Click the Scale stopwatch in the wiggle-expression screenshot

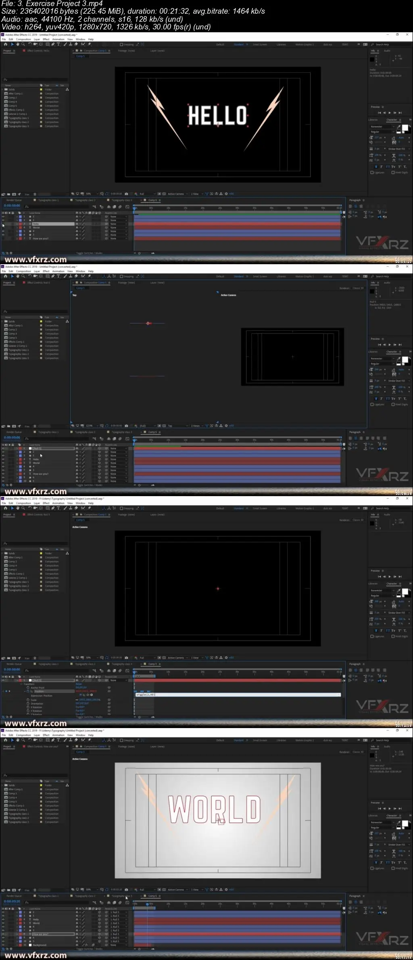[28, 700]
